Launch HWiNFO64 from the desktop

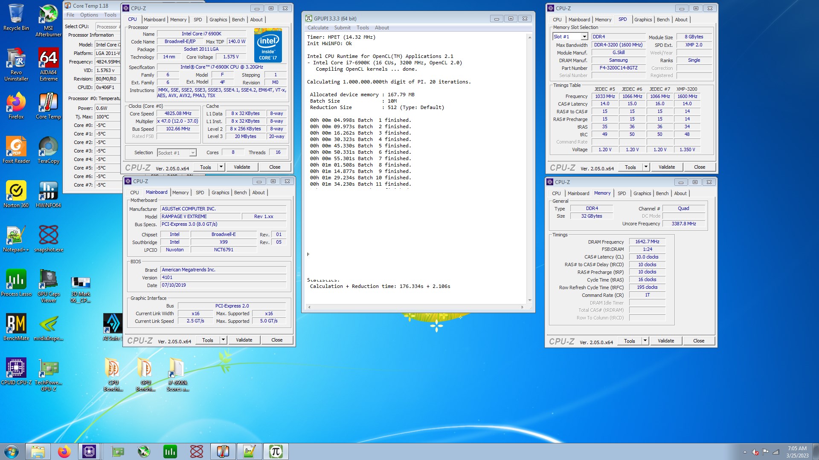pyautogui.click(x=48, y=194)
